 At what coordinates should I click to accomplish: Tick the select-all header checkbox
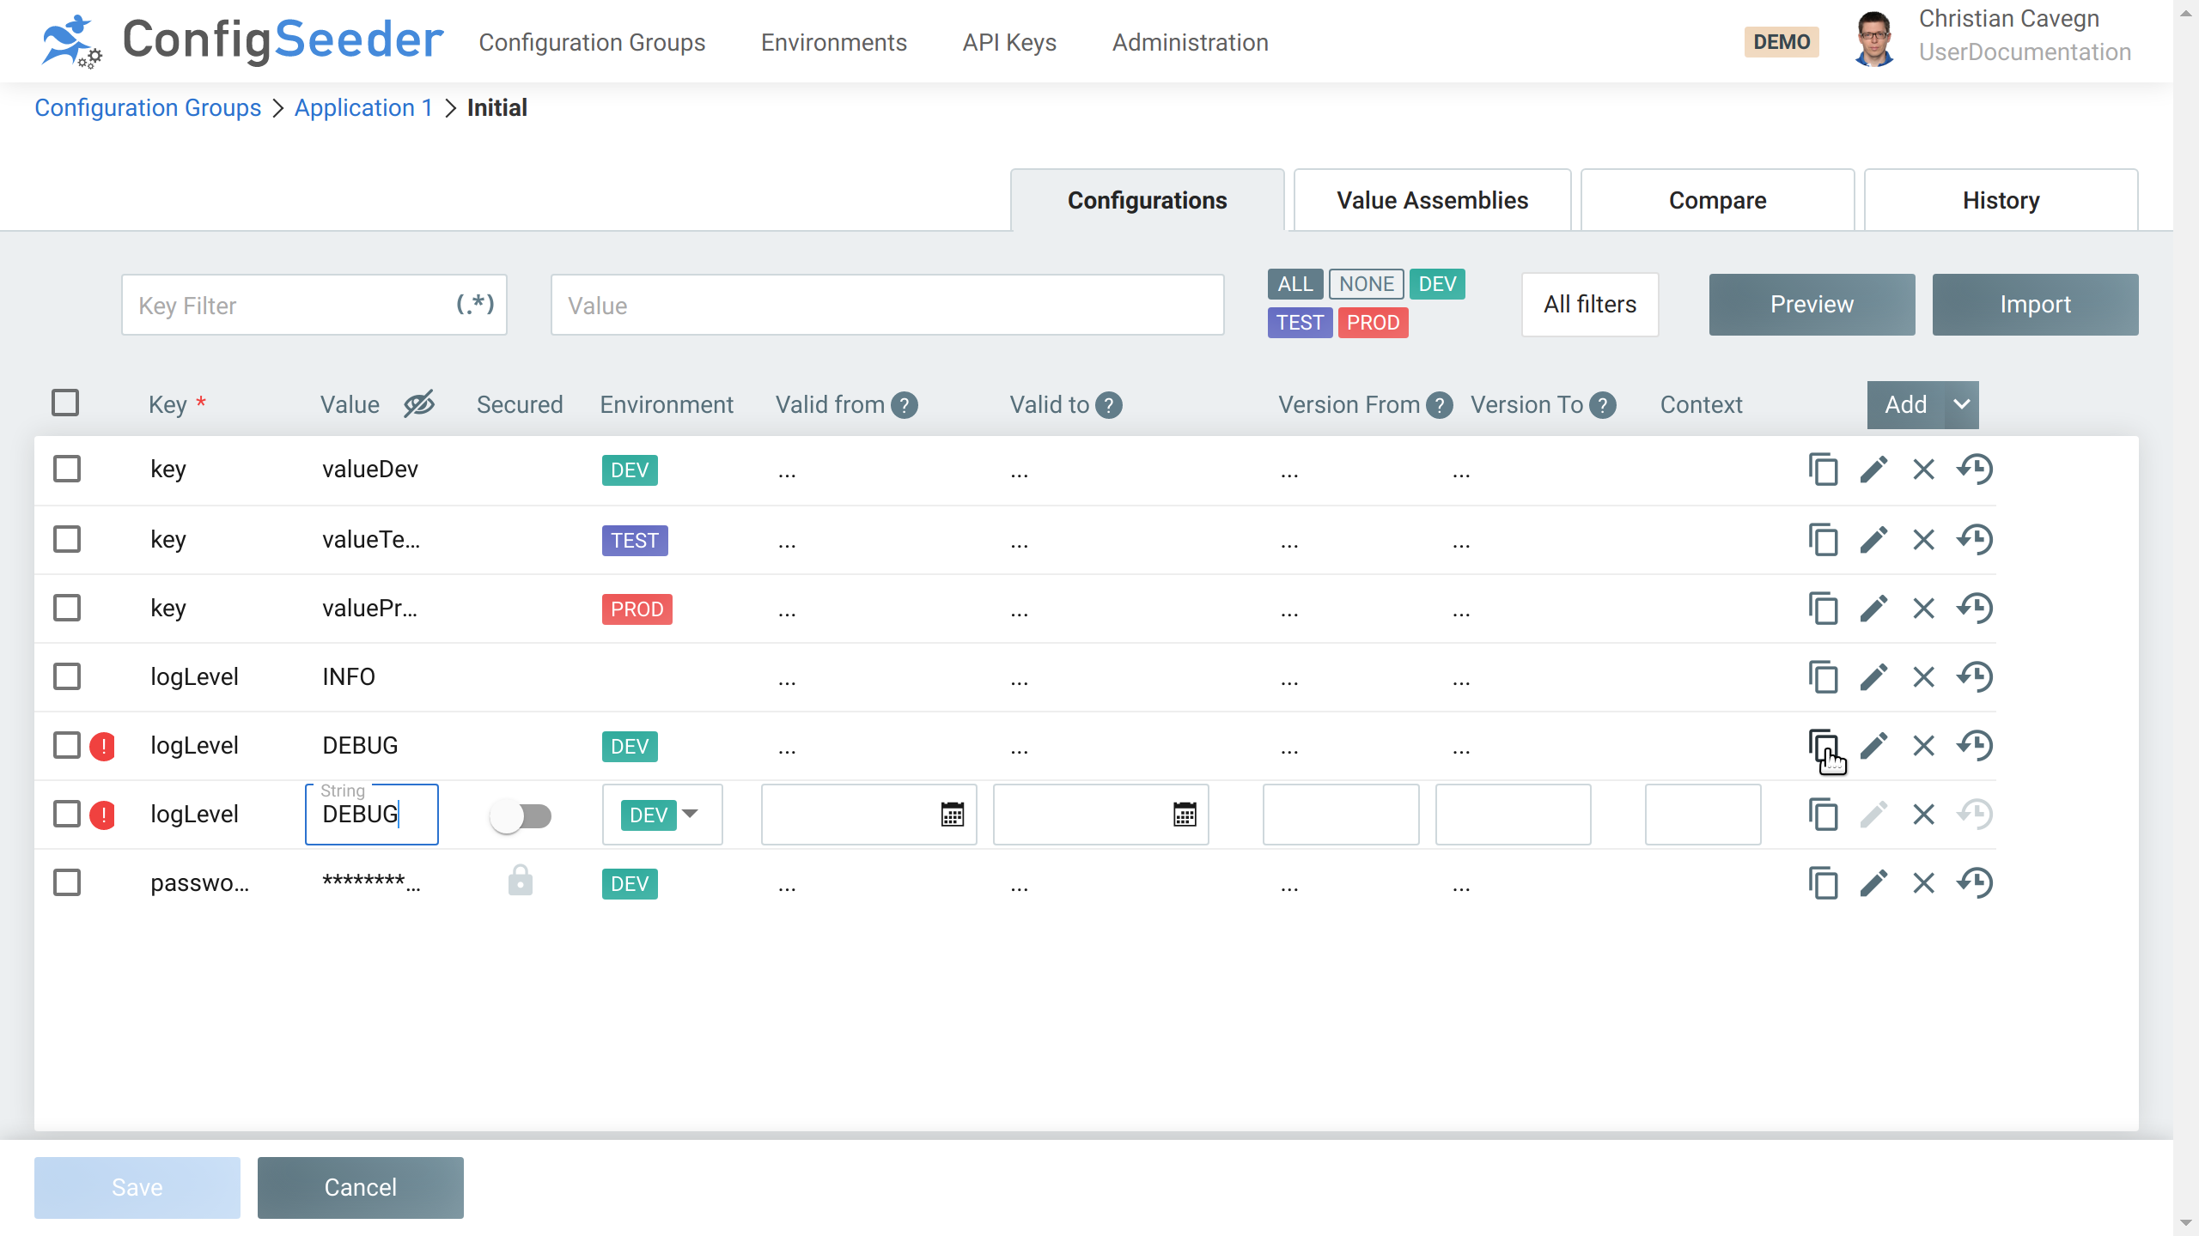coord(65,403)
